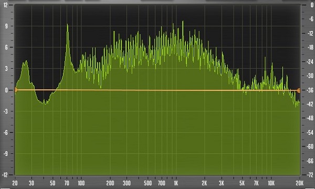315x189 pixels.
Task: Click the 12 gain label on left scale
Action: click(x=5, y=5)
